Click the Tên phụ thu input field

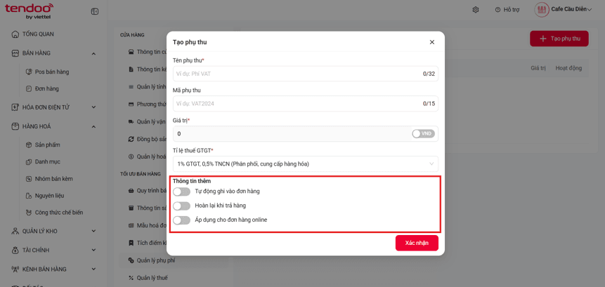pos(306,74)
